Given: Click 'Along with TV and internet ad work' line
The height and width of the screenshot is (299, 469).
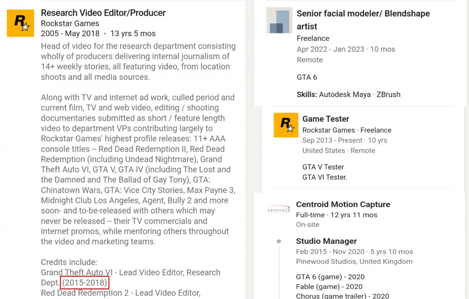Looking at the screenshot, I should coord(138,97).
